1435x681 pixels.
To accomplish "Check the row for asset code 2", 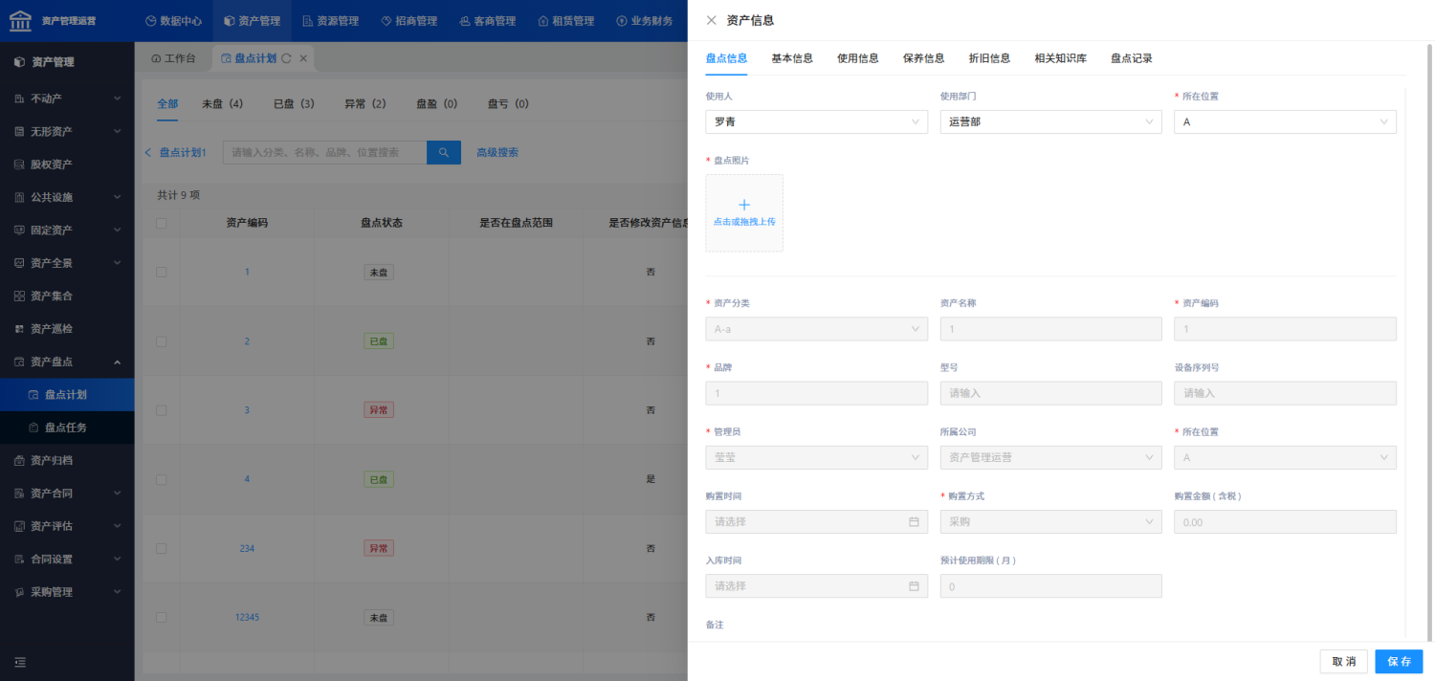I will pyautogui.click(x=161, y=341).
